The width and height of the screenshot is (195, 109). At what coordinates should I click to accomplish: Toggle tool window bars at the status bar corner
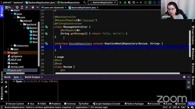[x=2, y=107]
